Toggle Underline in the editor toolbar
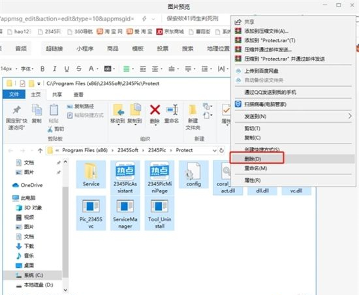This screenshot has width=359, height=295. point(67,69)
